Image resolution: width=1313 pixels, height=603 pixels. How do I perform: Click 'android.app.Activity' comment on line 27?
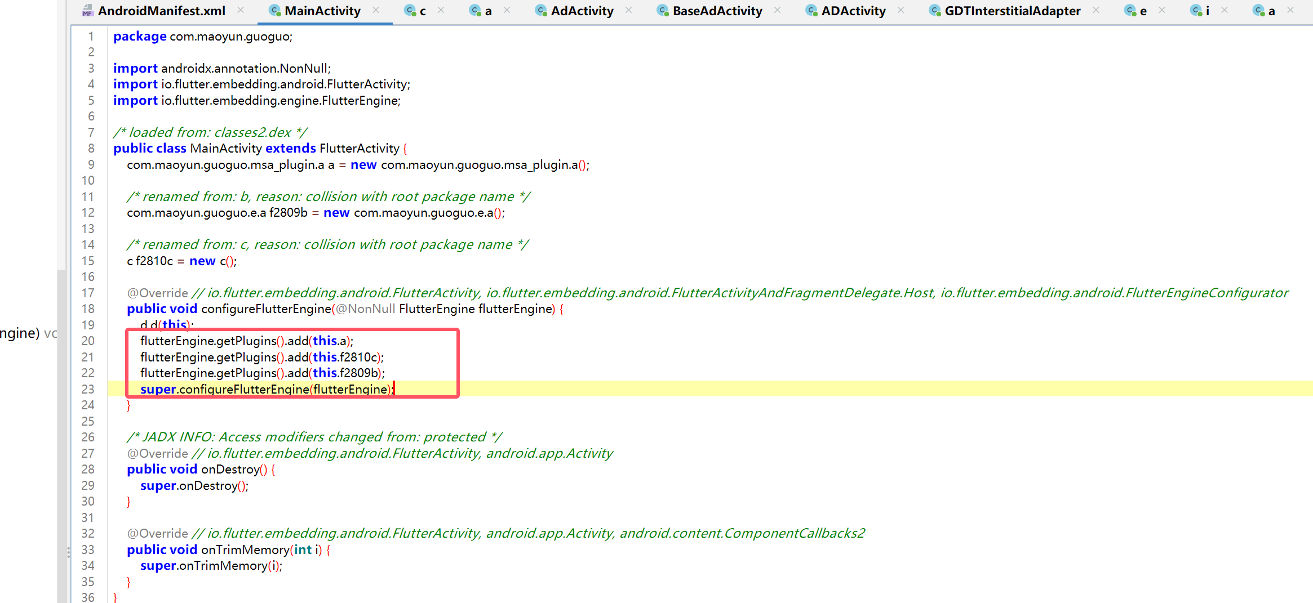click(549, 454)
